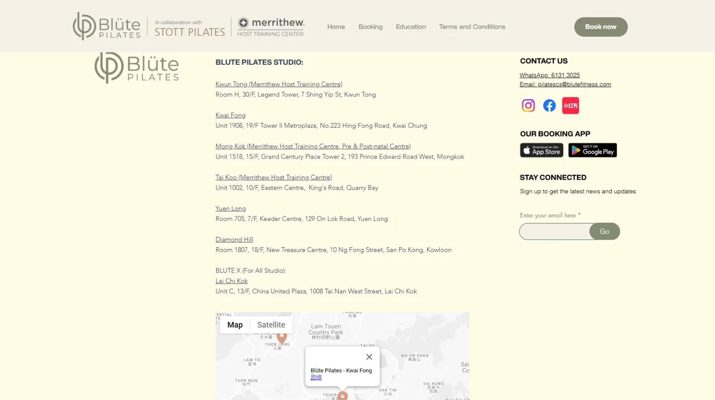Click the Blüte Pilates header logo
Screen dimensions: 715x400
[107, 26]
